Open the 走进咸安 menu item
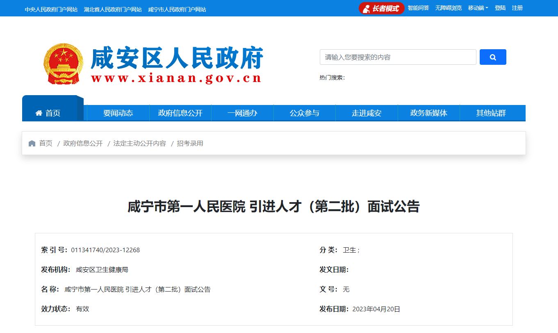The height and width of the screenshot is (333, 558). [367, 113]
